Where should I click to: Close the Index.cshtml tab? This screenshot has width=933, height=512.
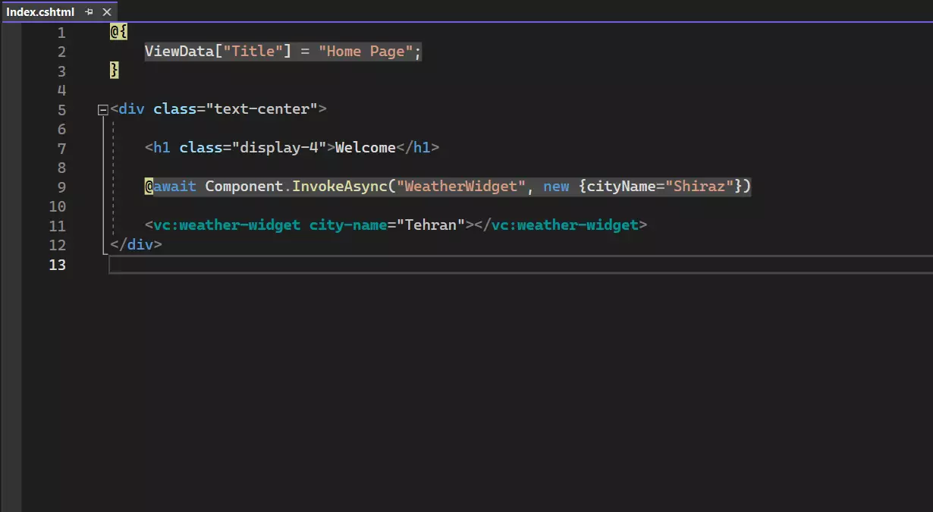click(x=106, y=12)
